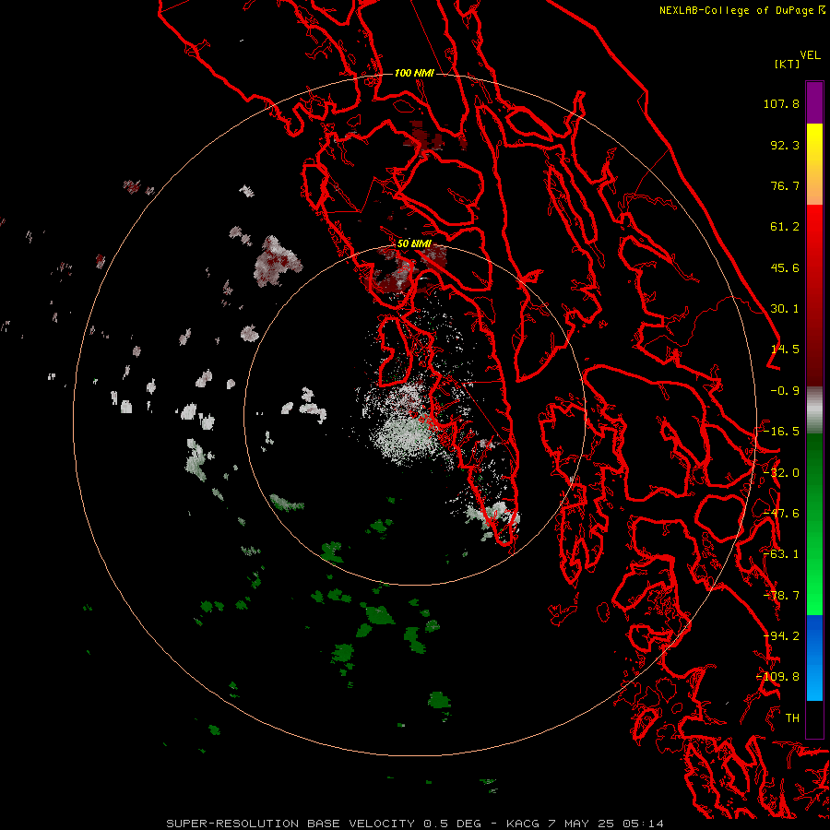The height and width of the screenshot is (830, 830).
Task: Select the 45.6 scale value
Action: [785, 267]
